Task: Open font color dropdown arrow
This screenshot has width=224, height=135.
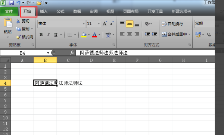Action: [99, 35]
